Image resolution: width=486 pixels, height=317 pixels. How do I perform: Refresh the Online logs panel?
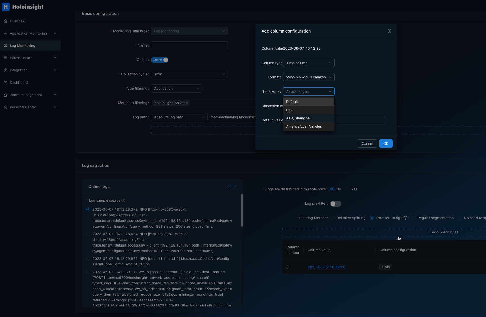(229, 187)
